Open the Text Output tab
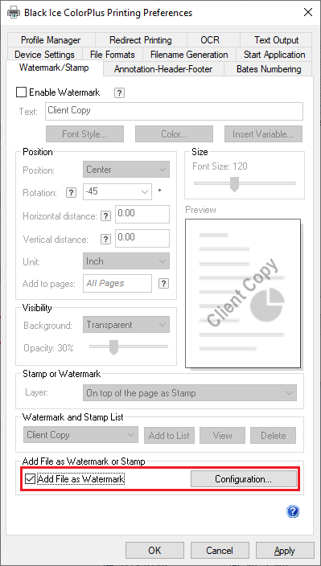 tap(276, 39)
